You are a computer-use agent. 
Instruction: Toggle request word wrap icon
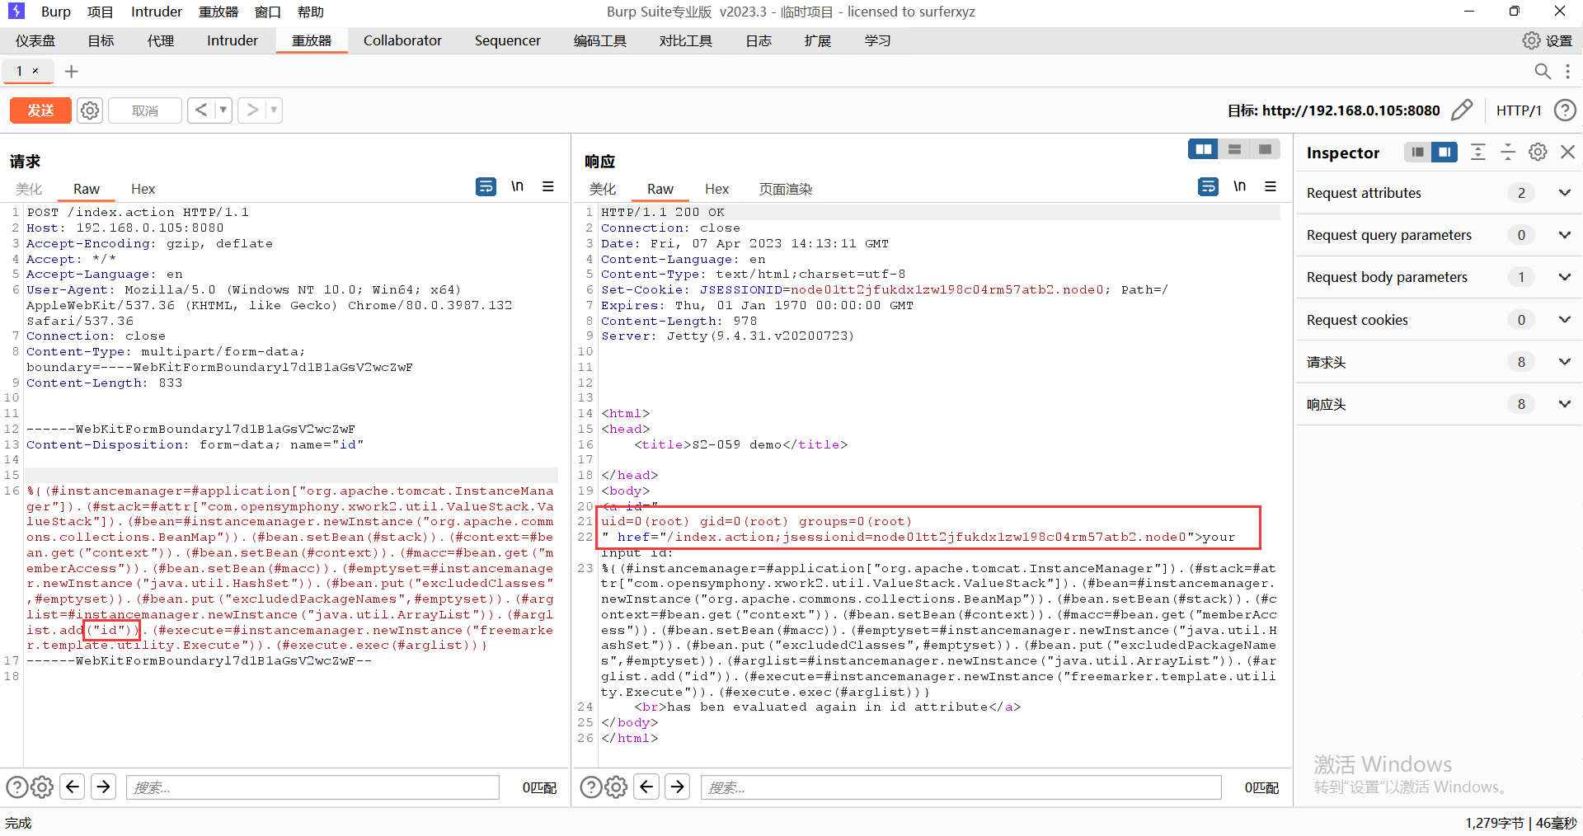[486, 186]
